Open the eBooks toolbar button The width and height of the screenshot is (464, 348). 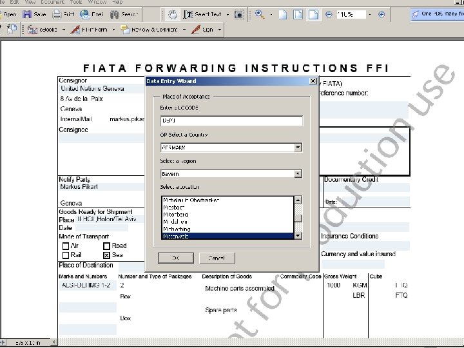(42, 30)
